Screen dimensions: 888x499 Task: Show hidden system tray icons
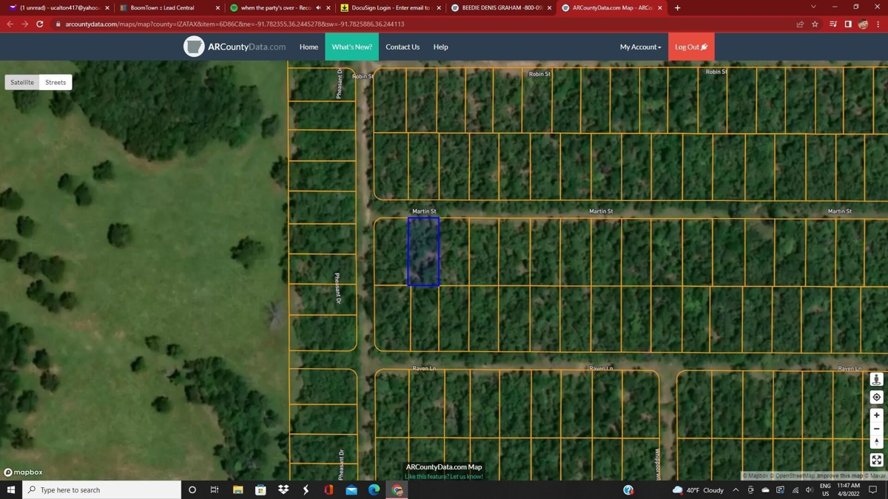(x=736, y=490)
